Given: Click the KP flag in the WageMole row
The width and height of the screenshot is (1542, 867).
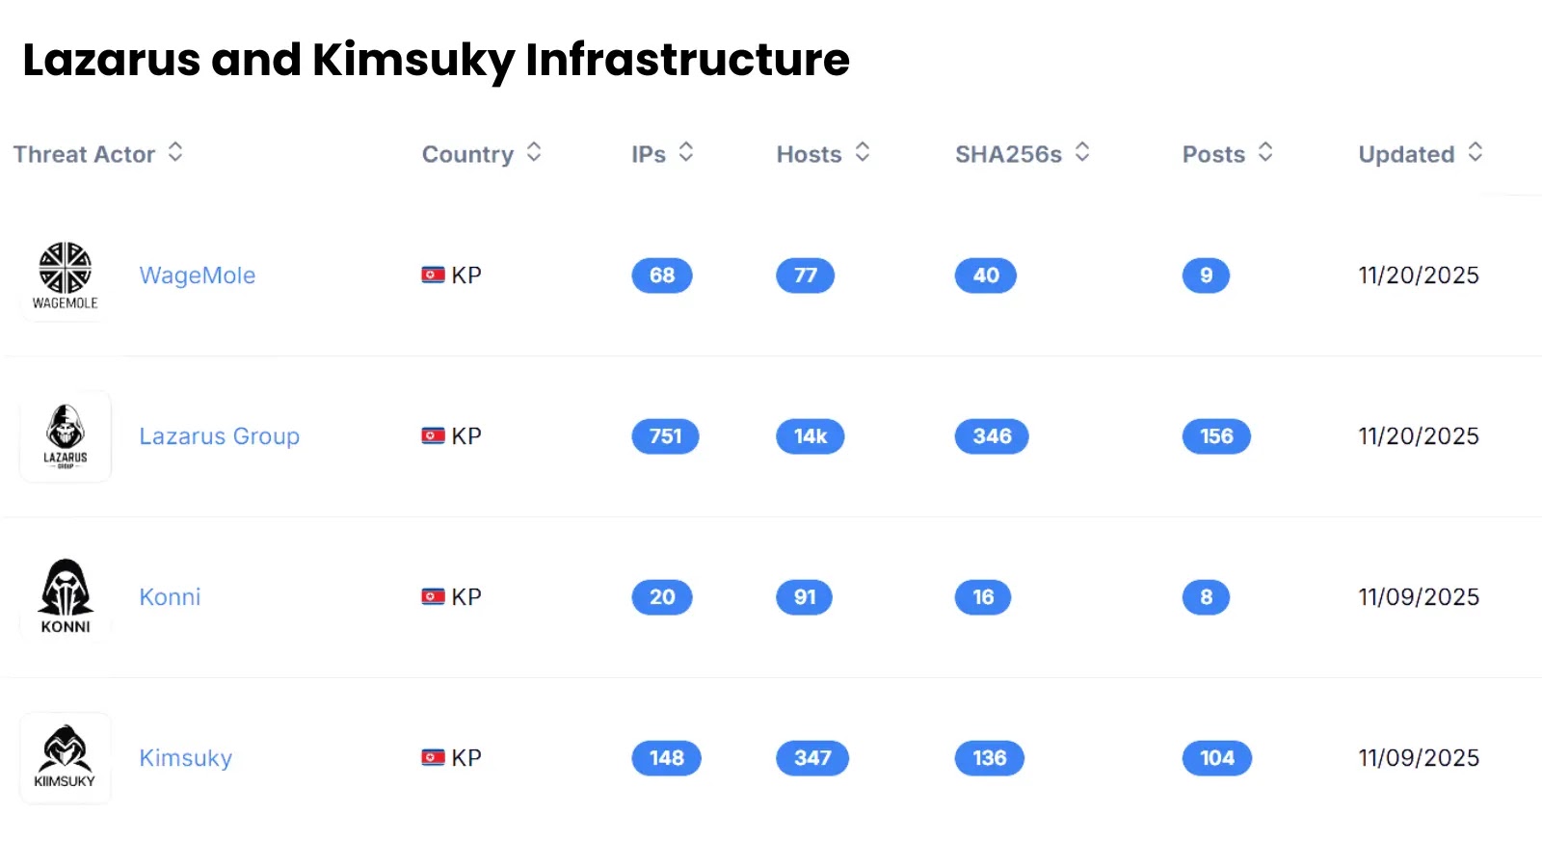Looking at the screenshot, I should pyautogui.click(x=433, y=275).
